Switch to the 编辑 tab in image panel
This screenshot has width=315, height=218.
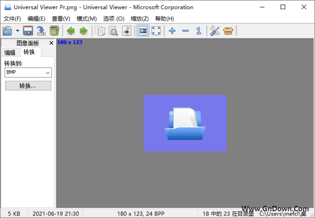[x=10, y=53]
